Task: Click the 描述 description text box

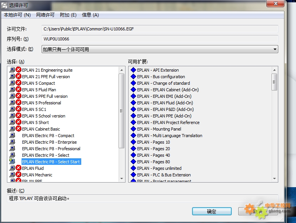Action: pos(142,198)
